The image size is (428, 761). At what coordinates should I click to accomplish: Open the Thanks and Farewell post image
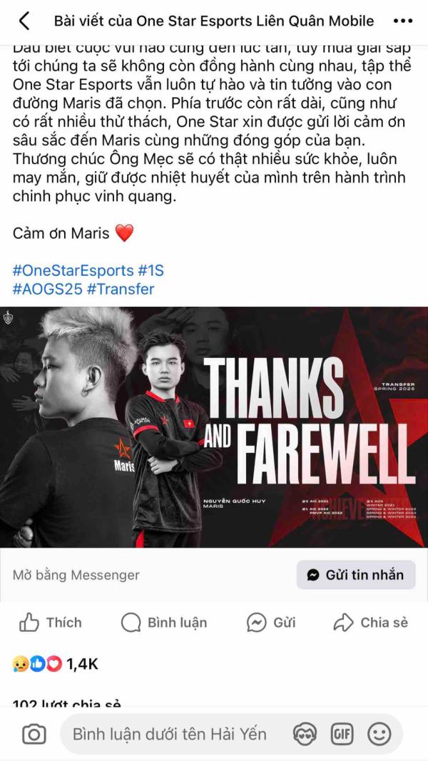(x=214, y=427)
